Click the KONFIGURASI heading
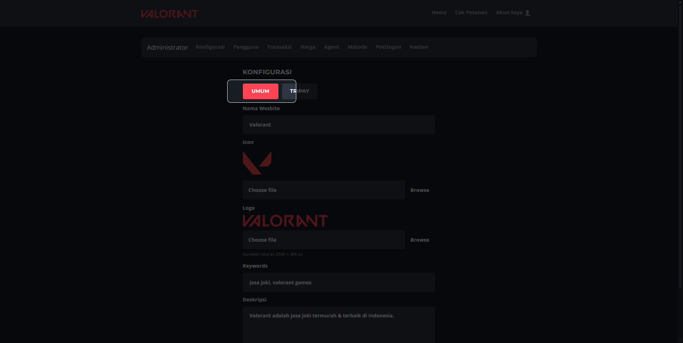This screenshot has height=343, width=683. pyautogui.click(x=267, y=72)
